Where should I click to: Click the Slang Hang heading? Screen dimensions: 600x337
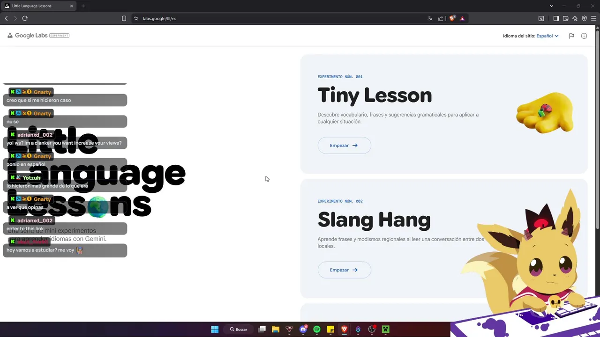tap(374, 220)
